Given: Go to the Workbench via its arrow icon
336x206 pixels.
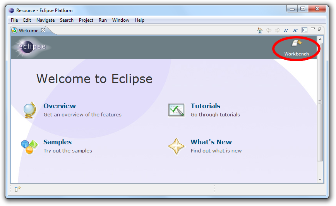Looking at the screenshot, I should click(x=297, y=43).
